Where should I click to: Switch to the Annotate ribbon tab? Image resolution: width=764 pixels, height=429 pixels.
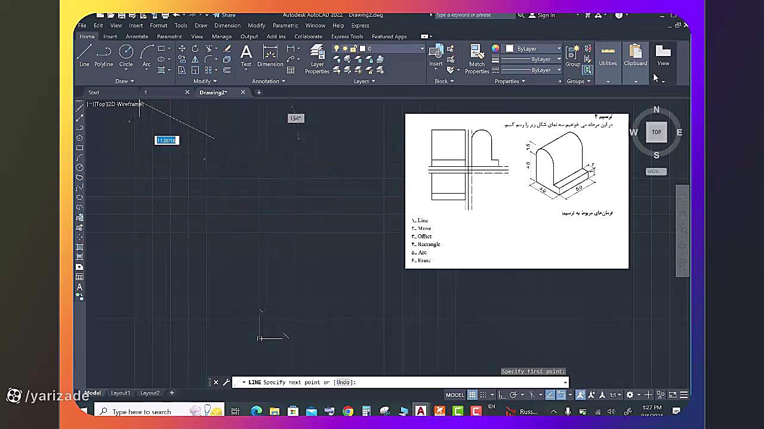point(137,36)
